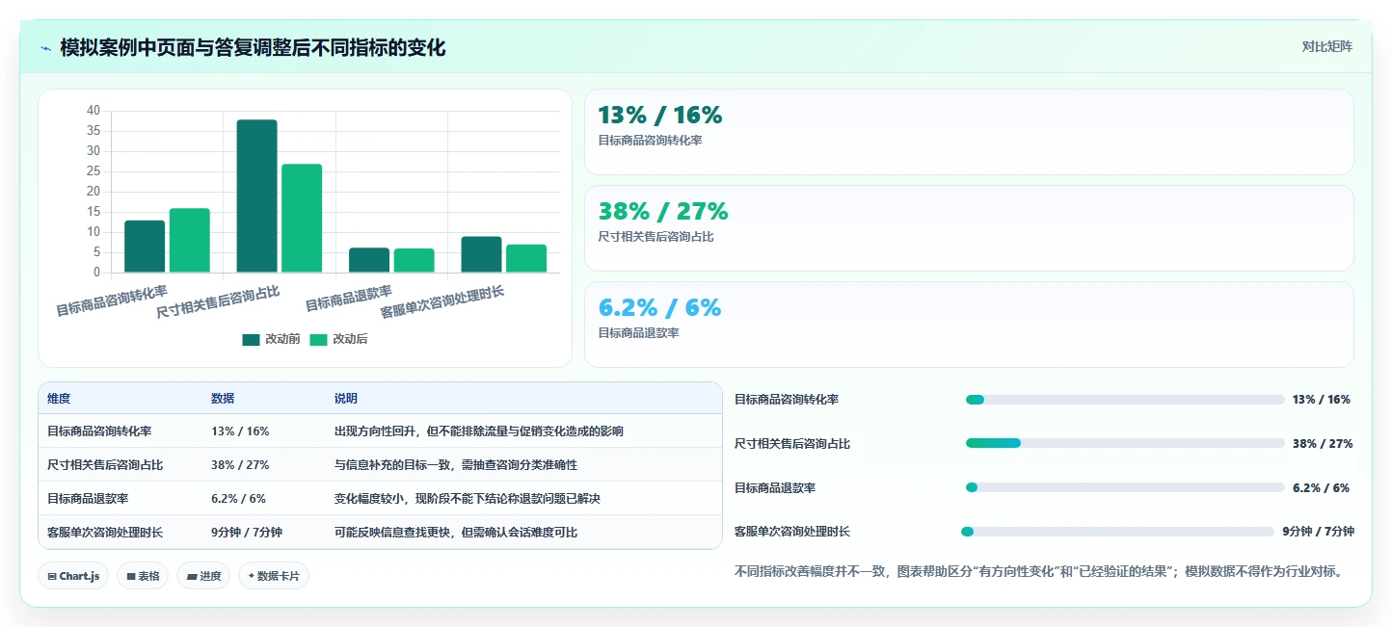Click progress bar for 尺寸相关售后咨询占比
The height and width of the screenshot is (627, 1392).
point(1125,443)
